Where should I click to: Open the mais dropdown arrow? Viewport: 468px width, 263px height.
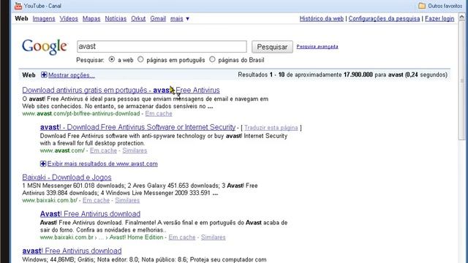(x=187, y=19)
